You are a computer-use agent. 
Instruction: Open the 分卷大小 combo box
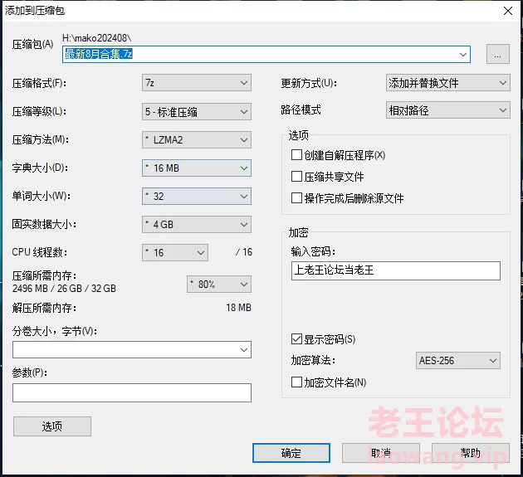[132, 350]
